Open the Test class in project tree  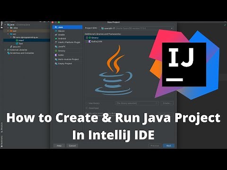click(x=21, y=43)
